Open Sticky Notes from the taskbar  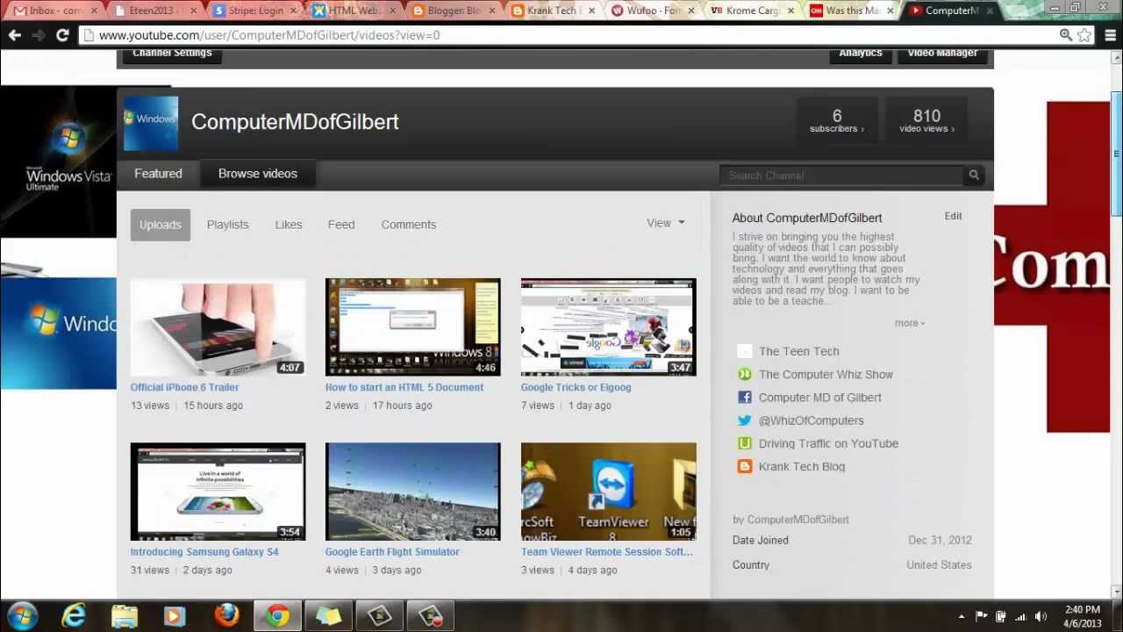coord(328,616)
